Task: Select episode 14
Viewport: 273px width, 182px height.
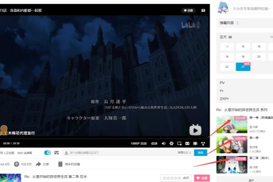Action: pyautogui.click(x=227, y=46)
